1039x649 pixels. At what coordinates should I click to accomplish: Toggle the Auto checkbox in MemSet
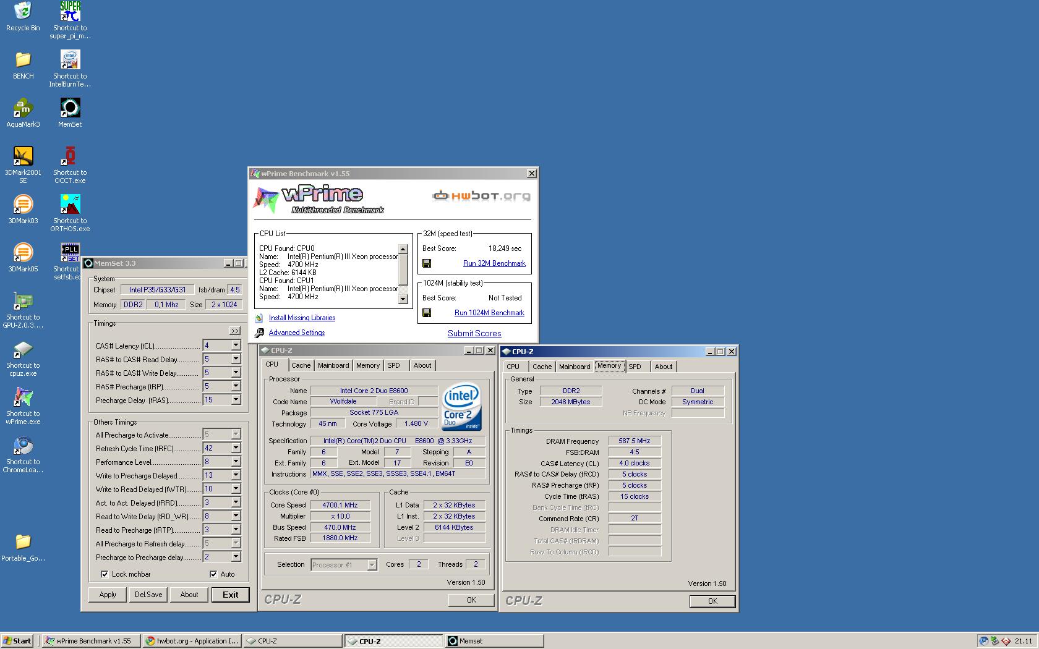[213, 574]
